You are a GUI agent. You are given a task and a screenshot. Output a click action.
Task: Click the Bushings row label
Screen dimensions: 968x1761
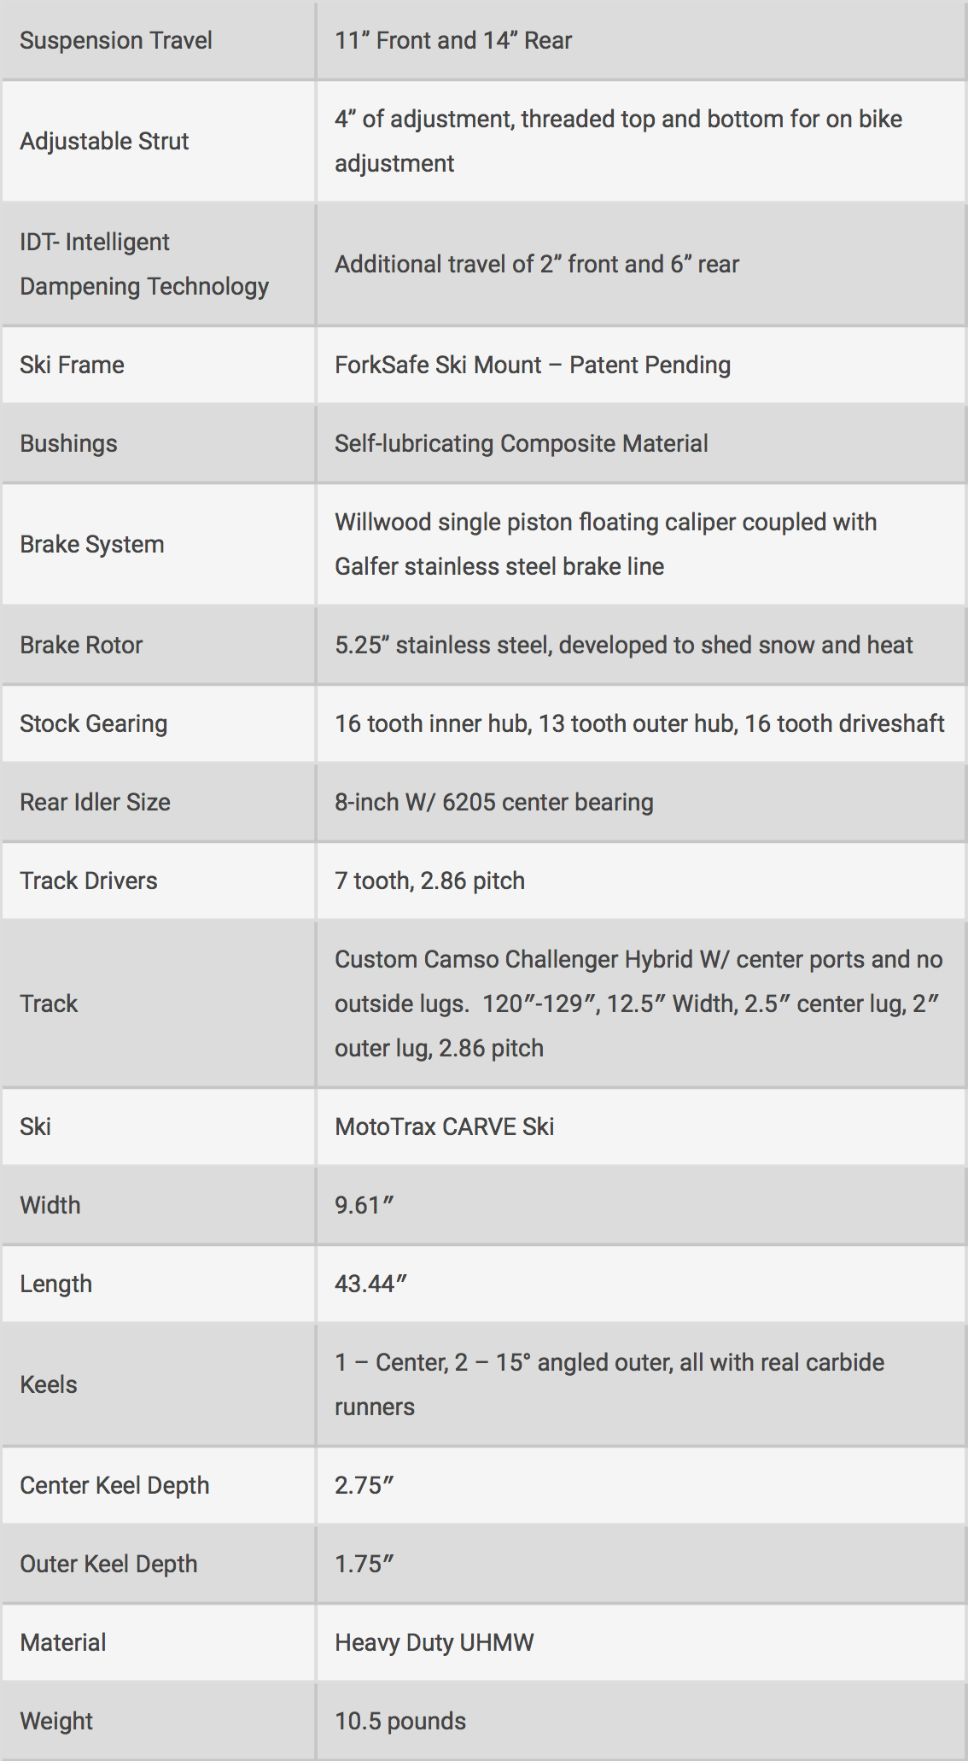(x=68, y=443)
